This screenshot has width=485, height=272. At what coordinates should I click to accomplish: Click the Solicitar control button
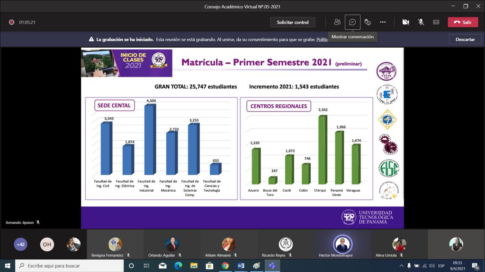click(293, 22)
